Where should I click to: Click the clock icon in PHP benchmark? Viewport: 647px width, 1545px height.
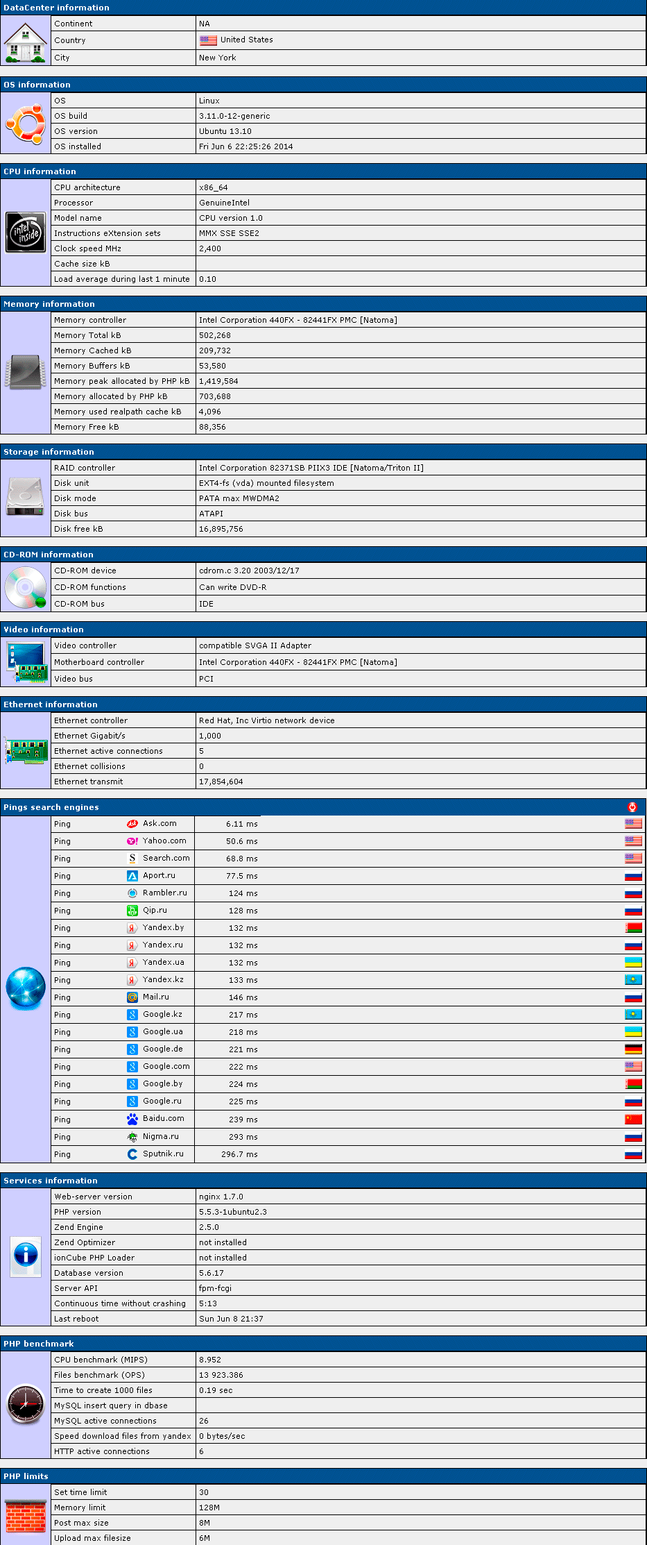point(26,1405)
